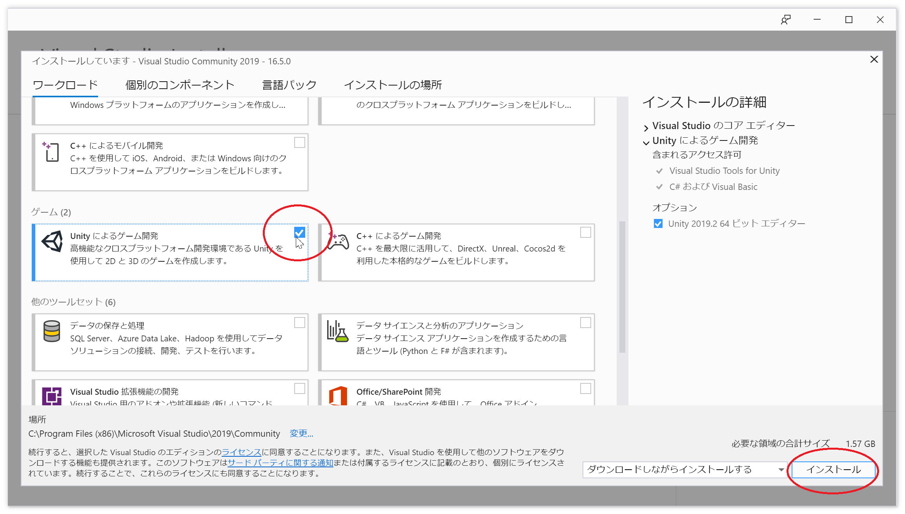Expand Visual Studio のコア エディター details
Image resolution: width=905 pixels, height=514 pixels.
tap(646, 128)
